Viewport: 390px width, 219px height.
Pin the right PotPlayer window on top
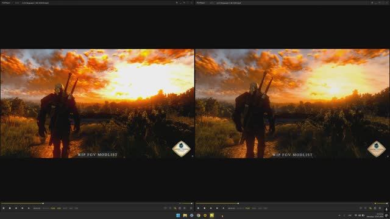[372, 2]
